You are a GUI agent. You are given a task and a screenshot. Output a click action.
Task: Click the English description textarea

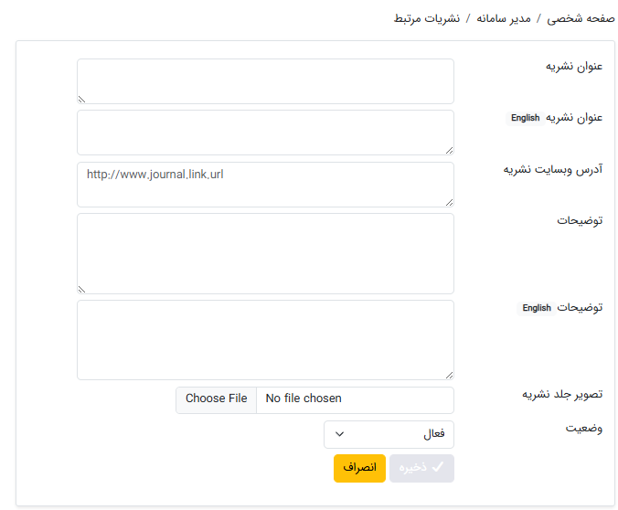(265, 339)
